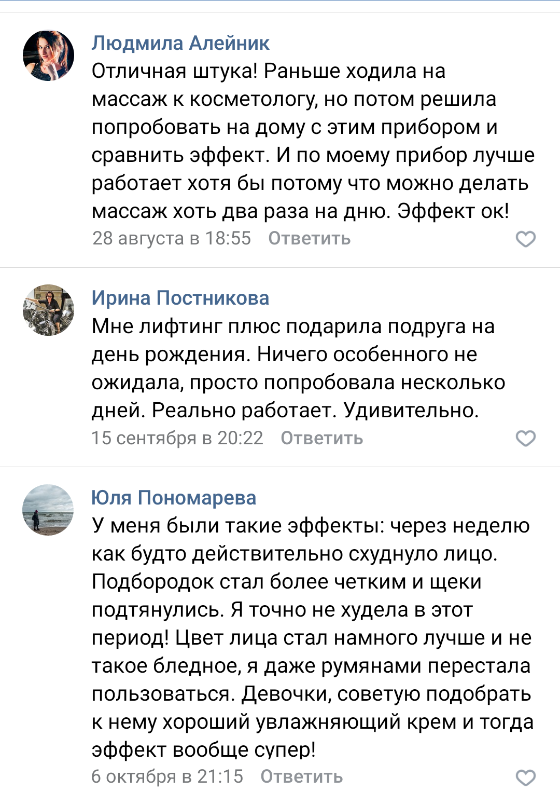Click the text line Мне лифтинг плюс подарила
This screenshot has height=805, width=560.
pos(293,326)
